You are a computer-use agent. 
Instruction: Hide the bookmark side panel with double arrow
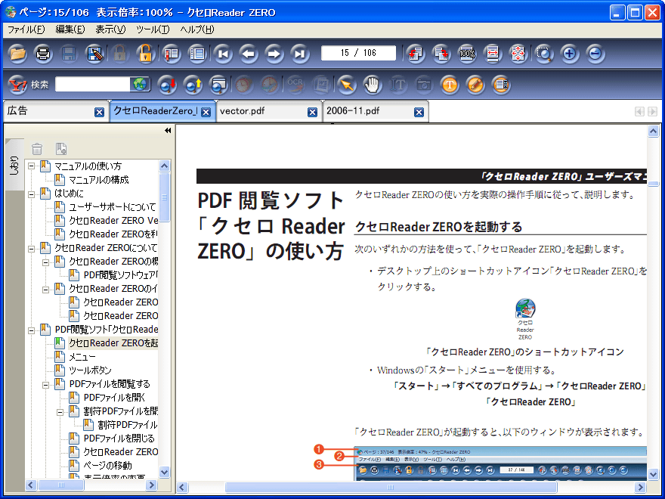[168, 131]
